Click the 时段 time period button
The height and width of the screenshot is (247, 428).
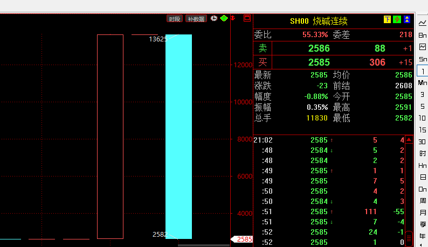tap(175, 19)
